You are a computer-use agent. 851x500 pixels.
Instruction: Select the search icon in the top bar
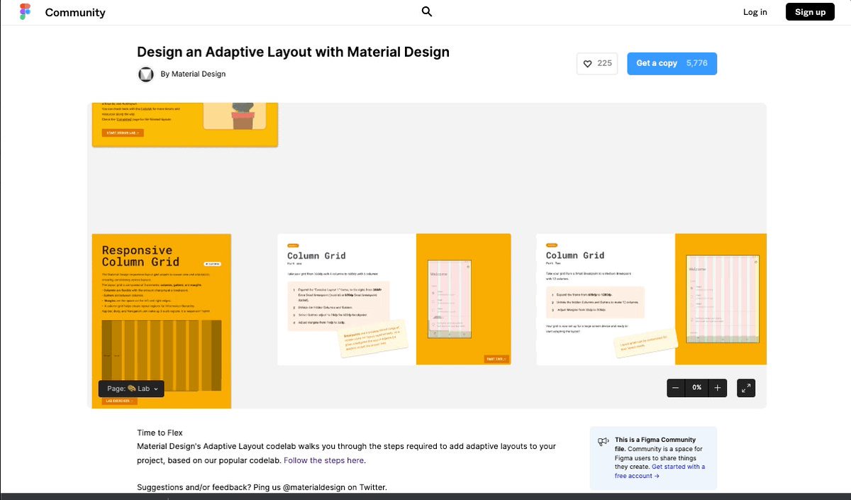[426, 11]
